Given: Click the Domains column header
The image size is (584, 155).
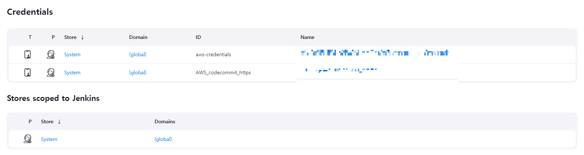Looking at the screenshot, I should pos(165,121).
